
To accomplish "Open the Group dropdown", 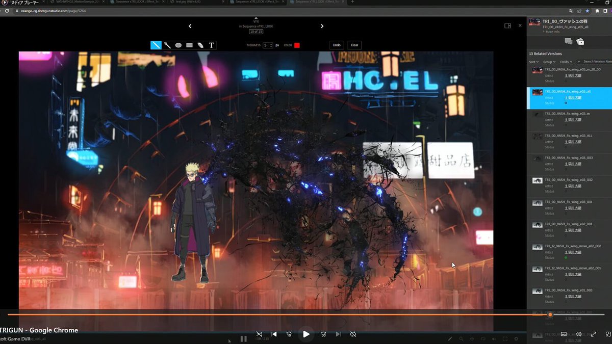I will coord(550,62).
